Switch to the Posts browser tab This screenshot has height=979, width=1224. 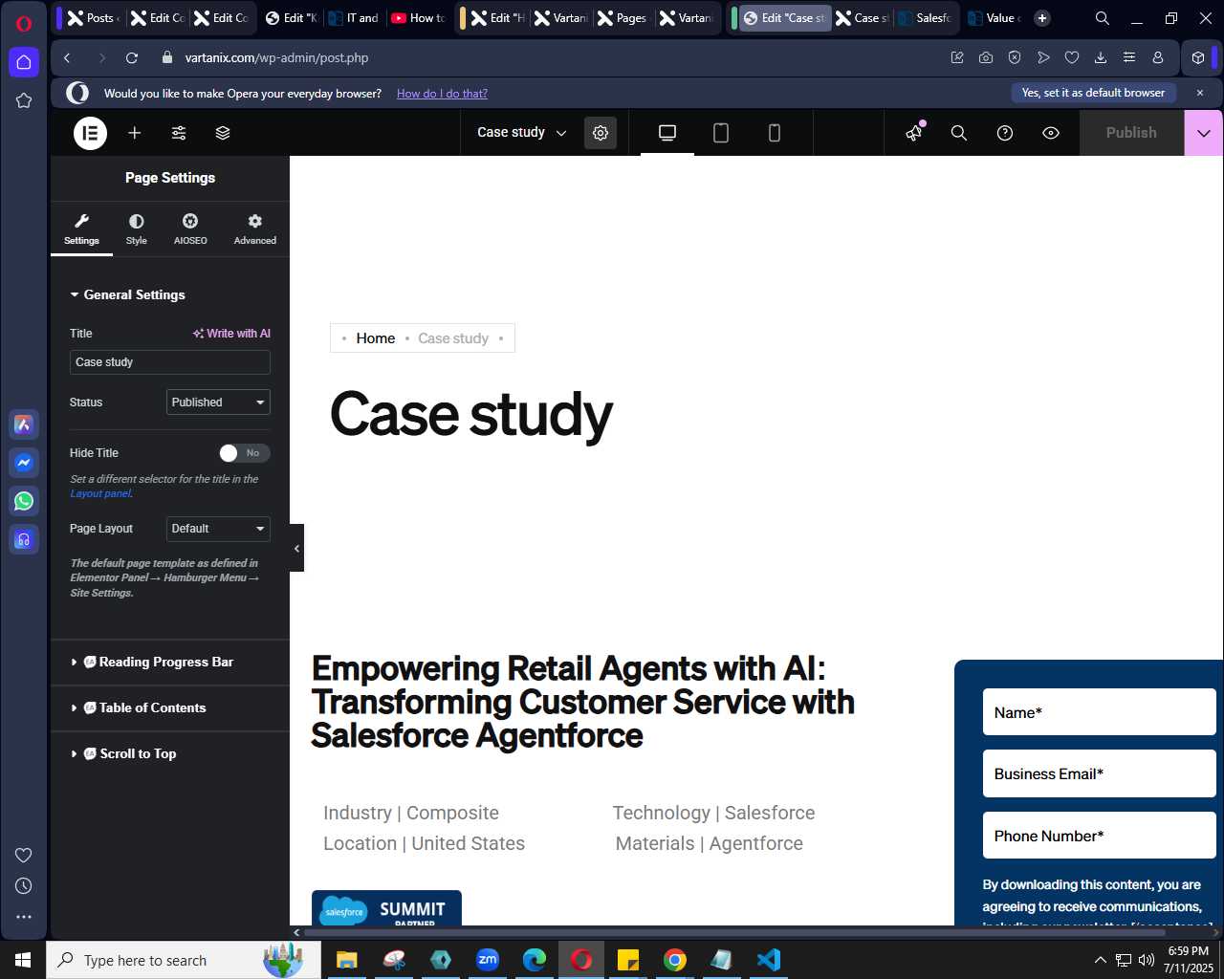point(93,18)
